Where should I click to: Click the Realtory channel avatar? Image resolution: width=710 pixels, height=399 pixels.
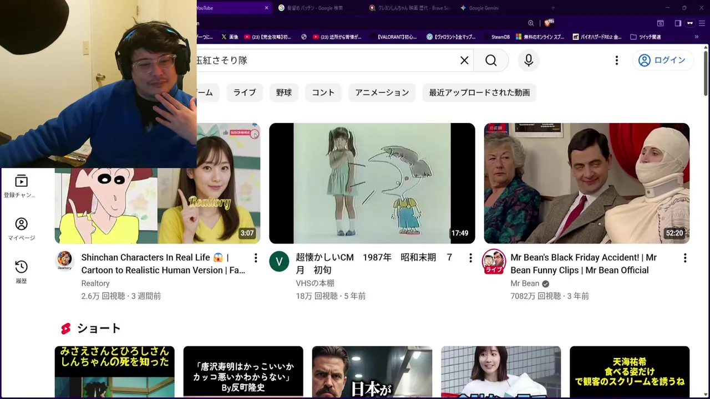coord(65,261)
